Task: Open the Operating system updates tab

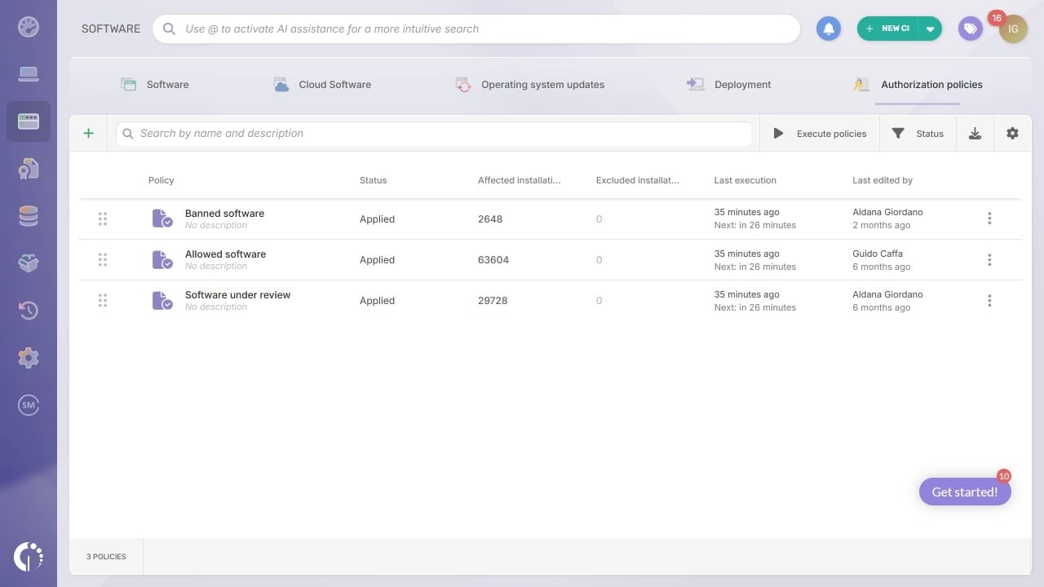Action: 529,85
